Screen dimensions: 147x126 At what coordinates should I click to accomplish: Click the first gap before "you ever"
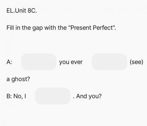pyautogui.click(x=39, y=62)
